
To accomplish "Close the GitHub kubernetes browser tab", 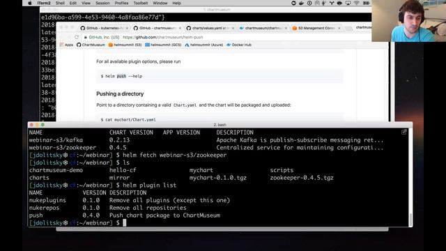I will click(x=127, y=28).
